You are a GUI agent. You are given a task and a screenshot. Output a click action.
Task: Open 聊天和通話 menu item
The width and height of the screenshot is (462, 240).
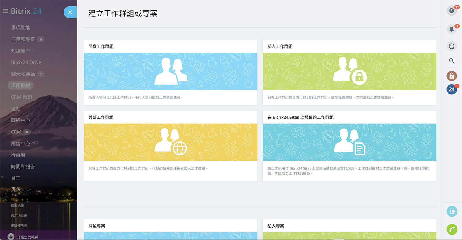23,74
